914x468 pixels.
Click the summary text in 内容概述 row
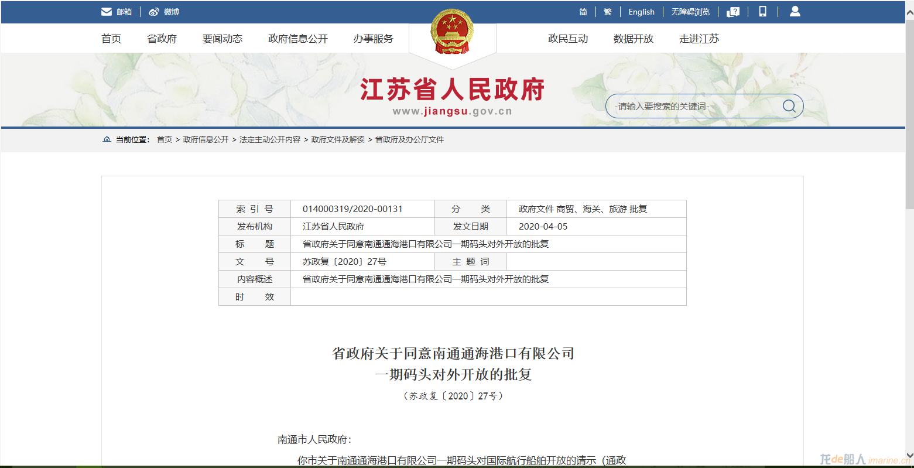[426, 279]
